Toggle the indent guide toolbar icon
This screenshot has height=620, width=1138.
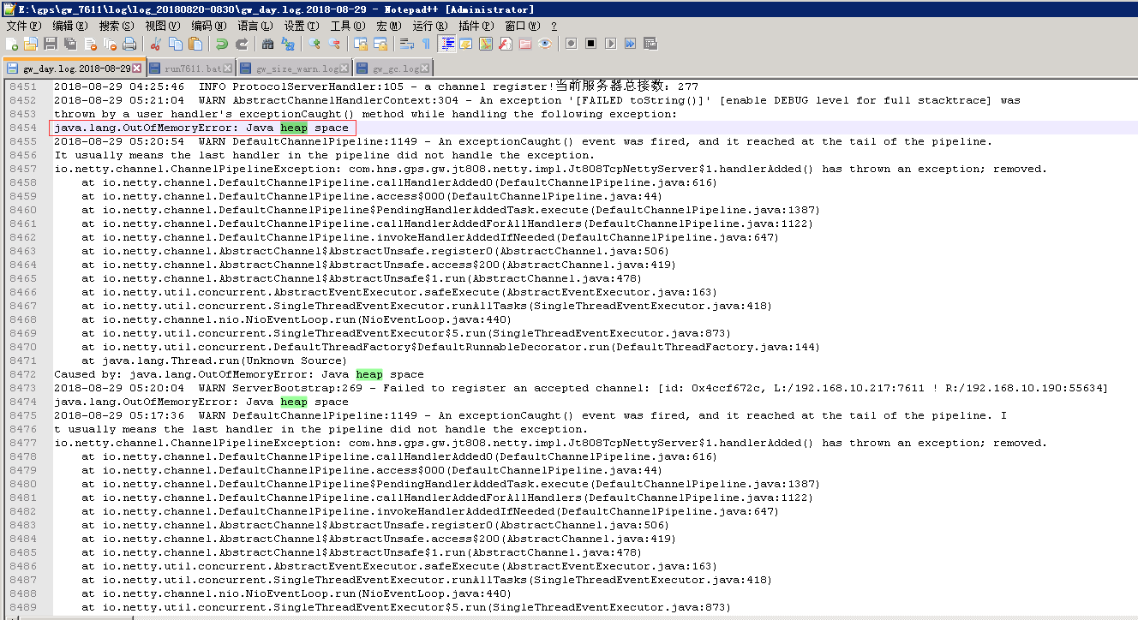coord(447,44)
